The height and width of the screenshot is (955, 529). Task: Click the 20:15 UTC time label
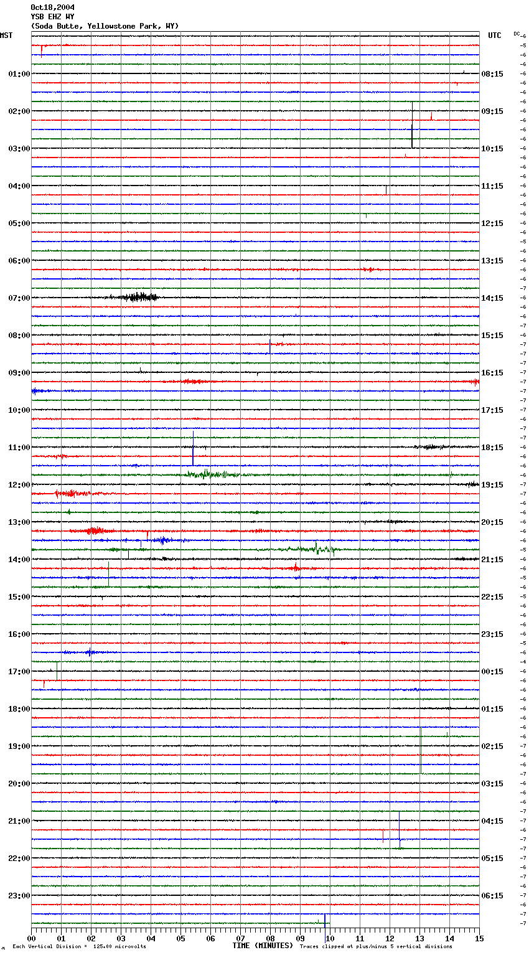point(492,522)
